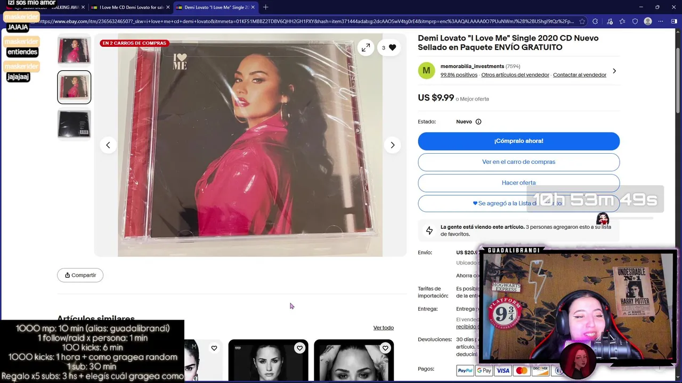Click the ¡Cómpralo ahora! button

pyautogui.click(x=518, y=141)
